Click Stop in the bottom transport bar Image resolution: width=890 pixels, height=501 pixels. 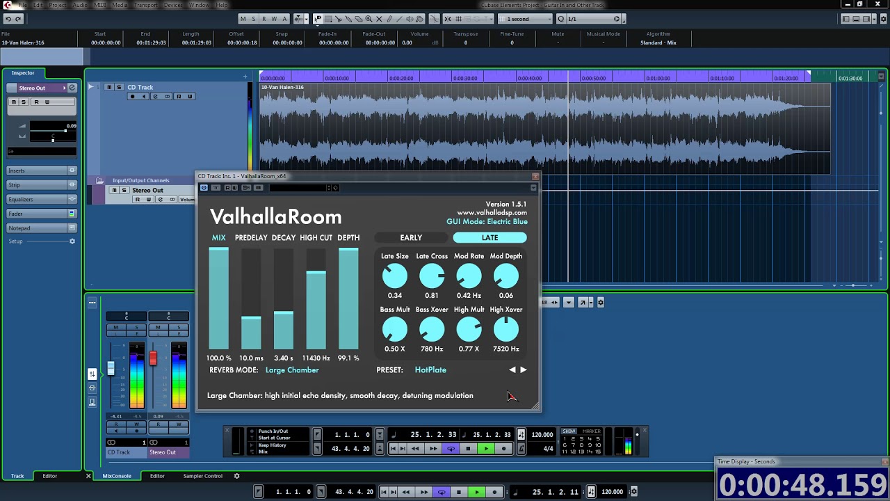459,492
